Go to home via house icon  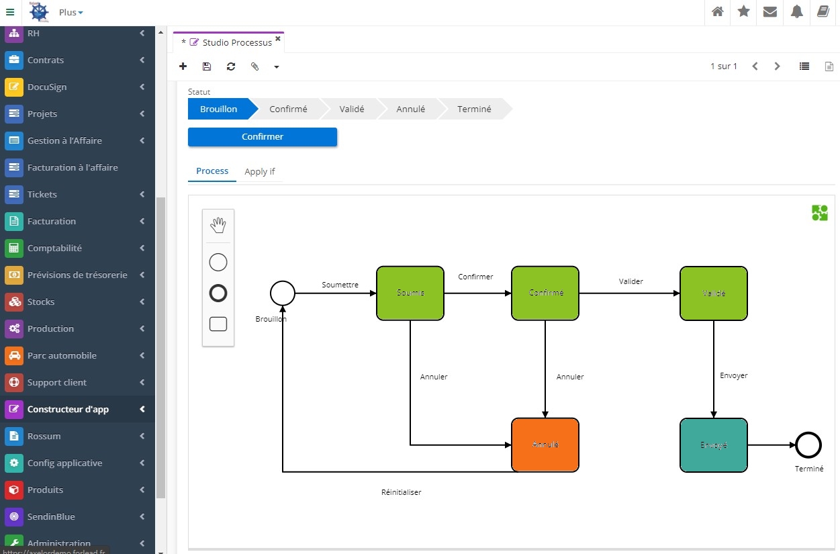point(717,12)
